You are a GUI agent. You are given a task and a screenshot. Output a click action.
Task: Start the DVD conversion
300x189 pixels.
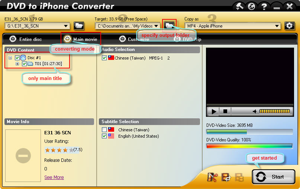[274, 177]
